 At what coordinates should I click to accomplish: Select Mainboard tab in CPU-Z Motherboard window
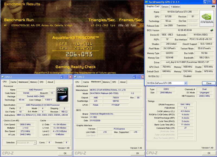pos(96,82)
